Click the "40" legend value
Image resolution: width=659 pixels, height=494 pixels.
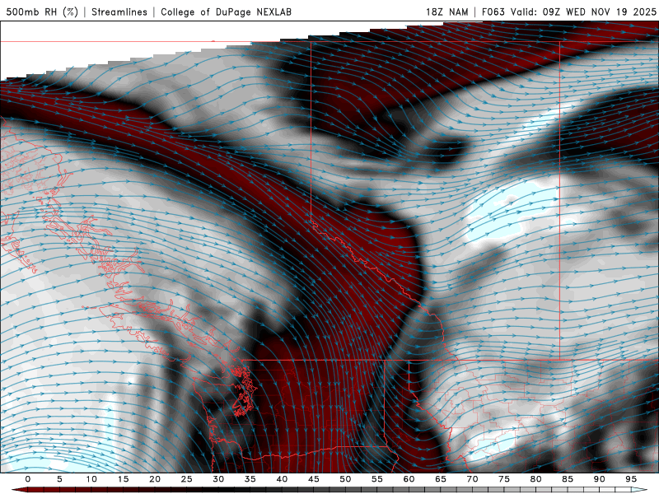(282, 479)
